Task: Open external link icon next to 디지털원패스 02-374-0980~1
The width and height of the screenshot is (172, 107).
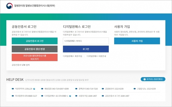Action: click(70, 96)
